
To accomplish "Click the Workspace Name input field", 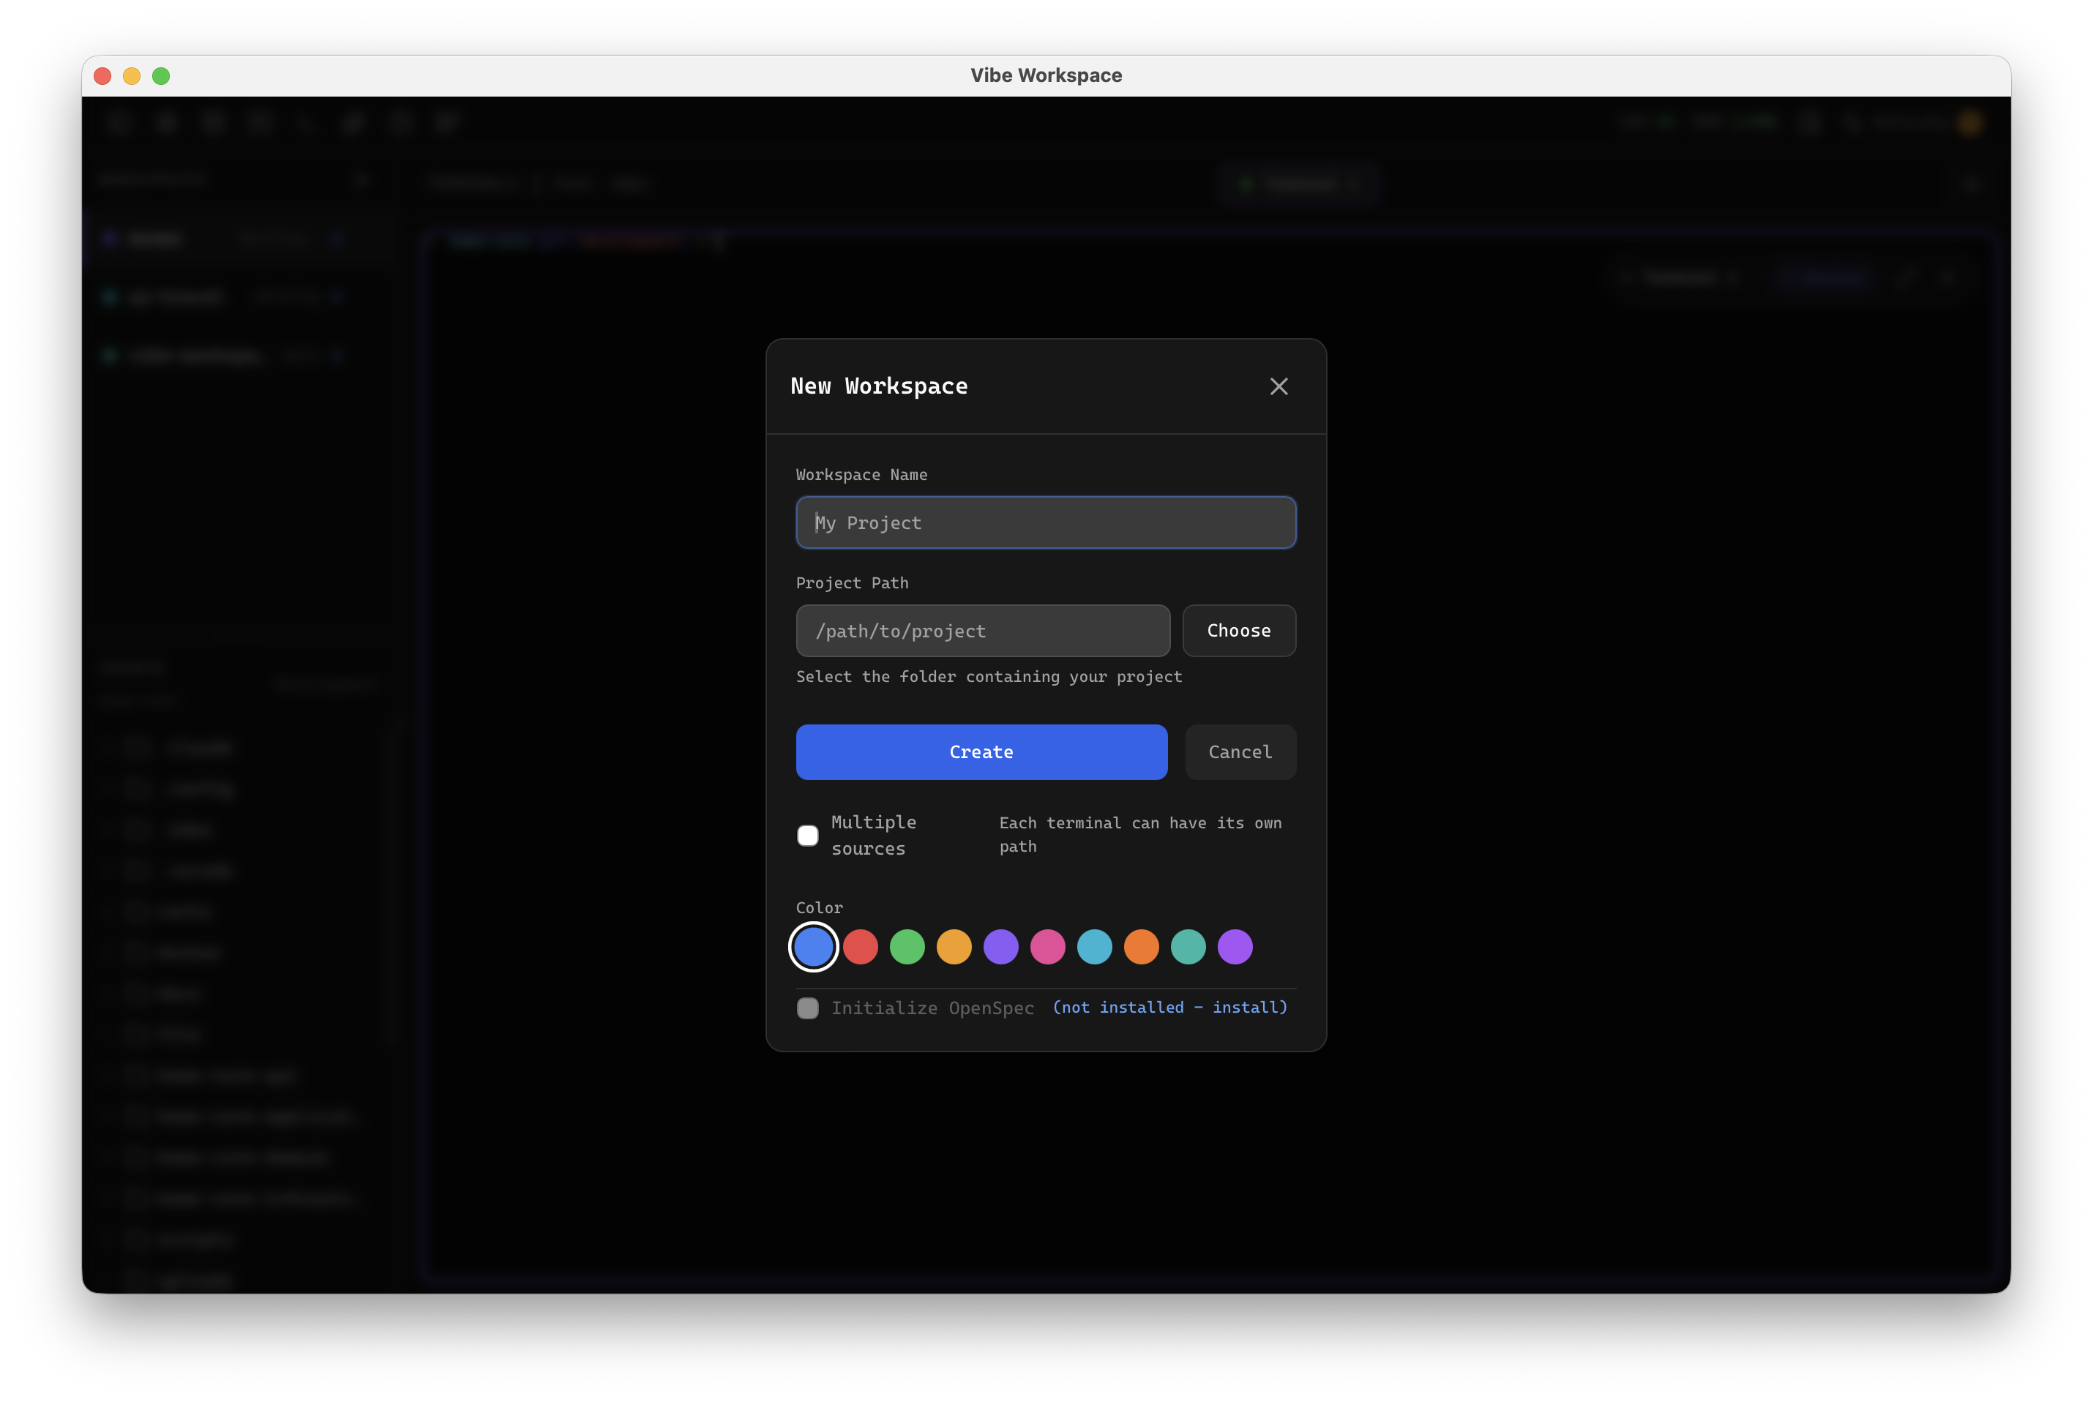I will pos(1046,522).
